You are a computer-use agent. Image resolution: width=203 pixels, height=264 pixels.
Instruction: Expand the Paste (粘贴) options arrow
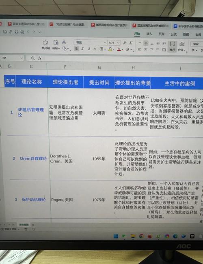pos(59,49)
